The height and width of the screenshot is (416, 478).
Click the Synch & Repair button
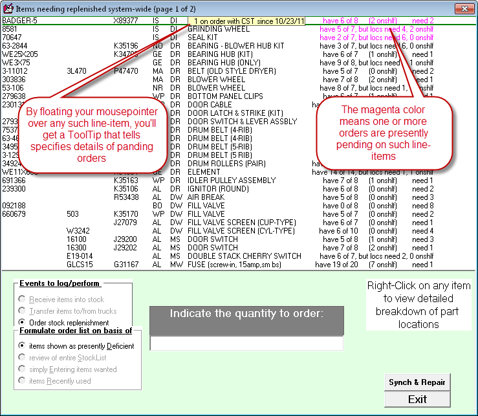417,382
